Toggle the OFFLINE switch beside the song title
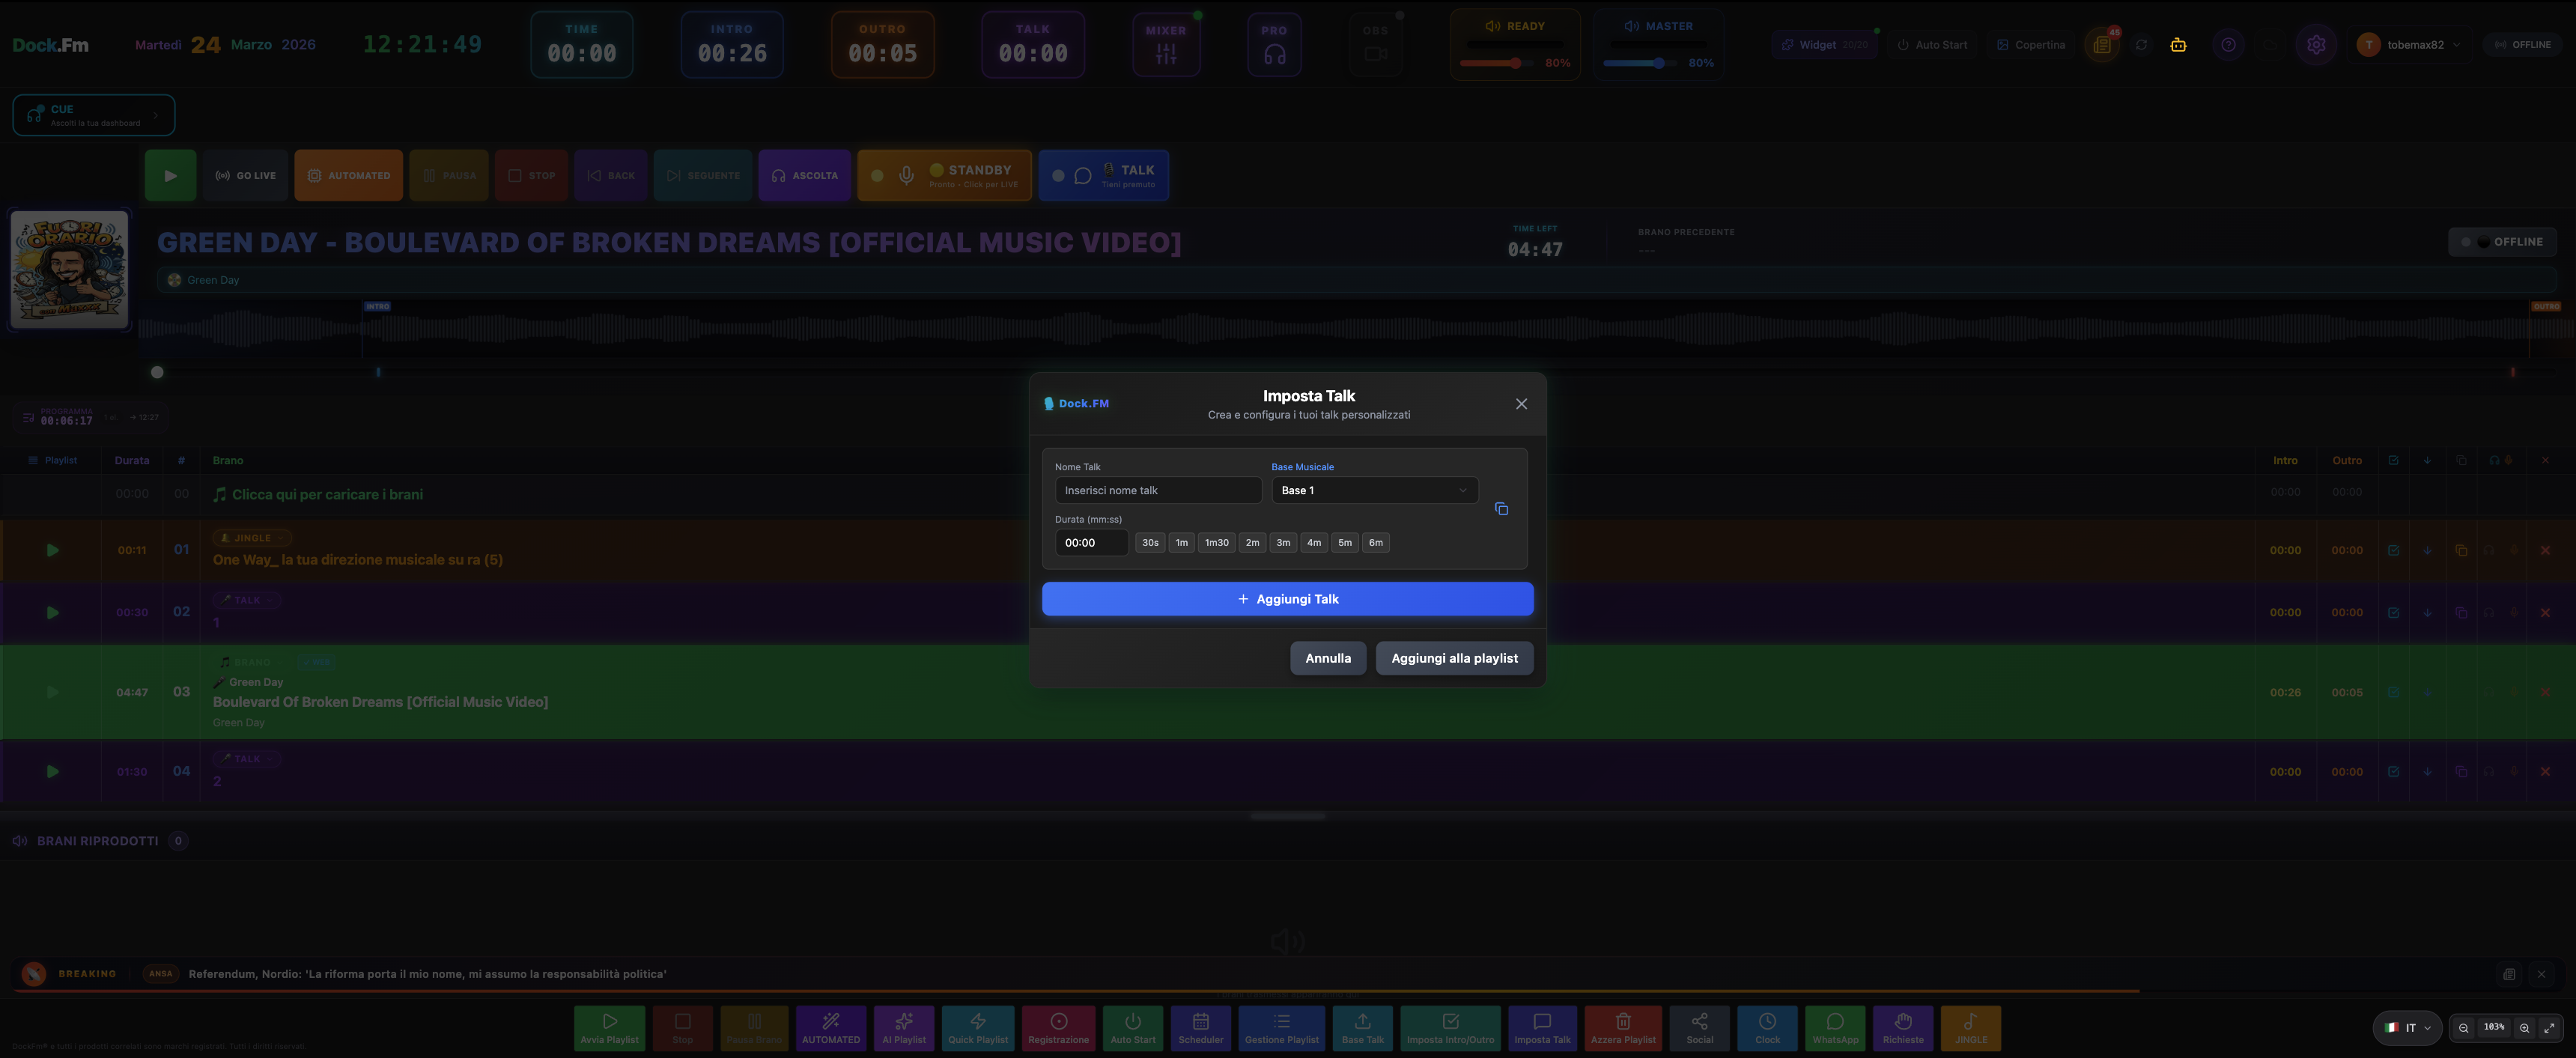Image resolution: width=2576 pixels, height=1058 pixels. [x=2502, y=242]
